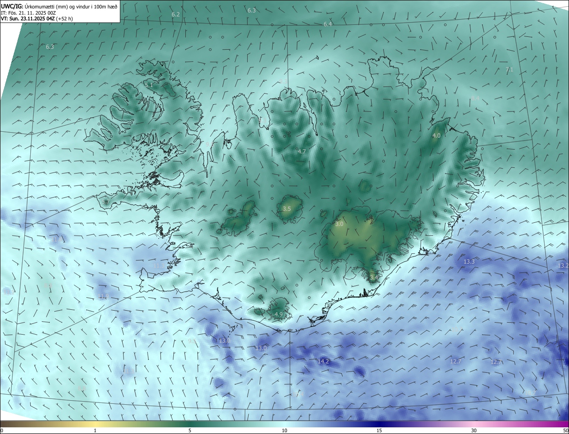569x434 pixels.
Task: Click the '3.5' value on the glacier
Action: (287, 209)
